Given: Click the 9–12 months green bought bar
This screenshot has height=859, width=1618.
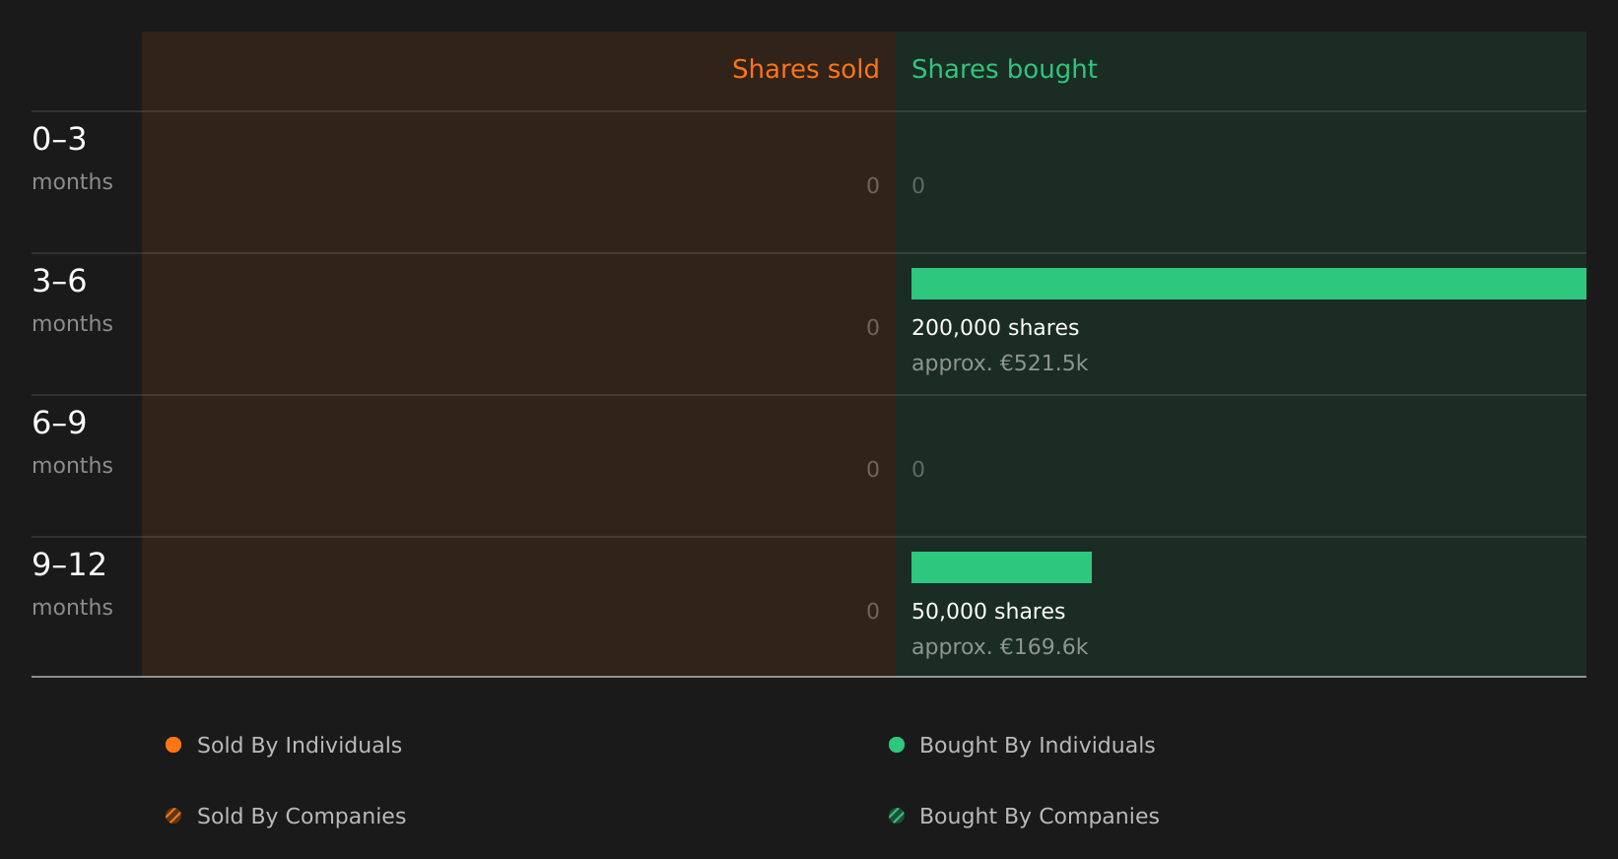Looking at the screenshot, I should [1001, 567].
